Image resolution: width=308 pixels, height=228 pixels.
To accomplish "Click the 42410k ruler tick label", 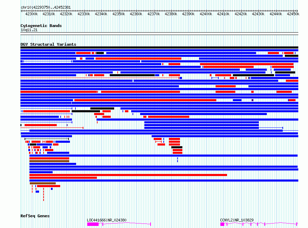I will click(223, 14).
